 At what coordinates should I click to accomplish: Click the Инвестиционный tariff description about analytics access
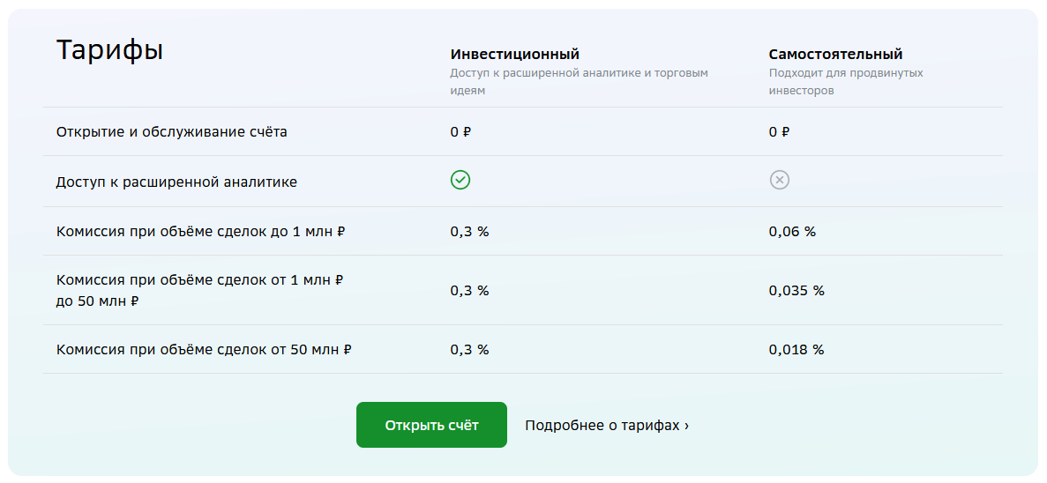coord(579,81)
